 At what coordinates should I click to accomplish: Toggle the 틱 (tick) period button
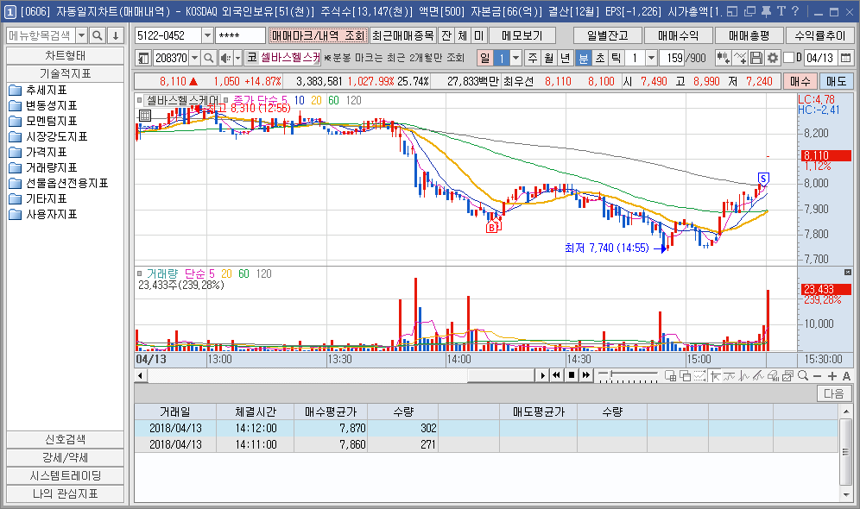pyautogui.click(x=616, y=58)
